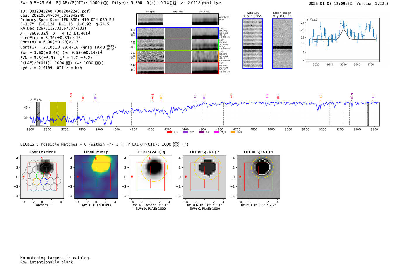The width and height of the screenshot is (409, 278).
Task: Click the Cont(n) = 6.90(±0.20)e-17 value
Action: pyautogui.click(x=49, y=42)
